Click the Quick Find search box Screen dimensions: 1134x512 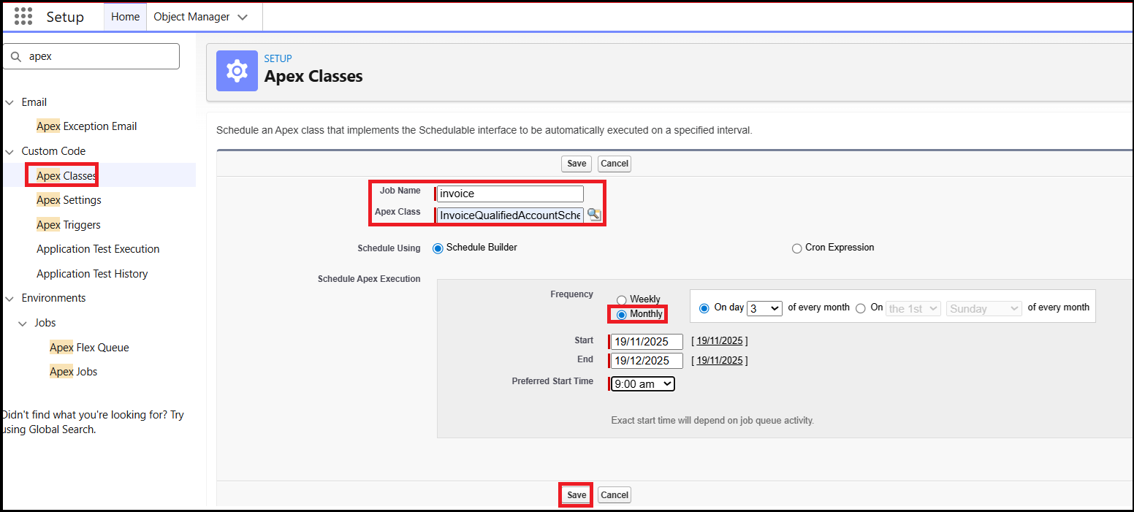click(x=91, y=56)
